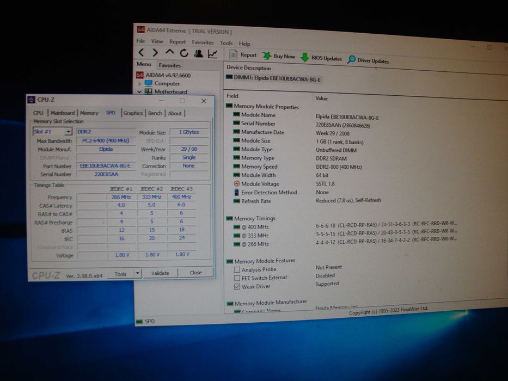Image resolution: width=508 pixels, height=381 pixels.
Task: Open the user icon in AIDA64 toolbar
Action: pos(198,53)
